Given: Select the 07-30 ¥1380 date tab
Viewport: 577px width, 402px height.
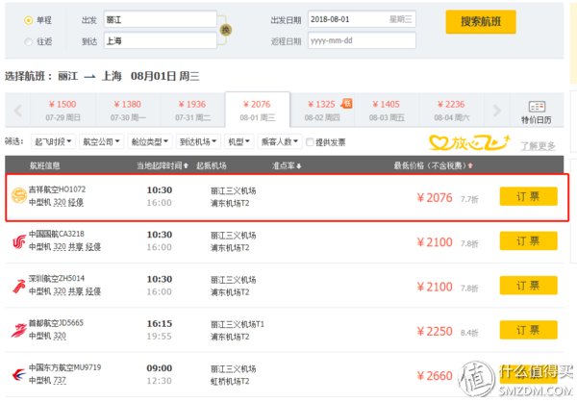Looking at the screenshot, I should pos(128,110).
